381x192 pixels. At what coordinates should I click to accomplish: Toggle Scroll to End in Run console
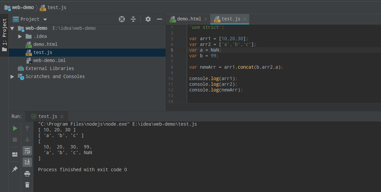point(27,162)
